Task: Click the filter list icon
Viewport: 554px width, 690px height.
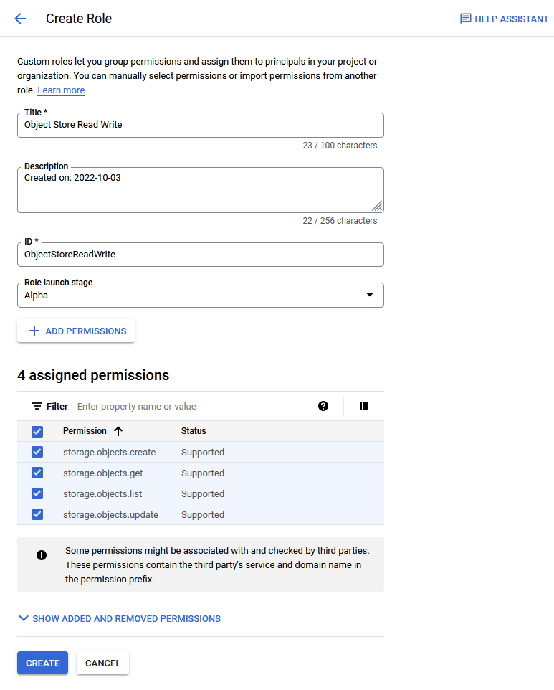Action: (x=37, y=406)
